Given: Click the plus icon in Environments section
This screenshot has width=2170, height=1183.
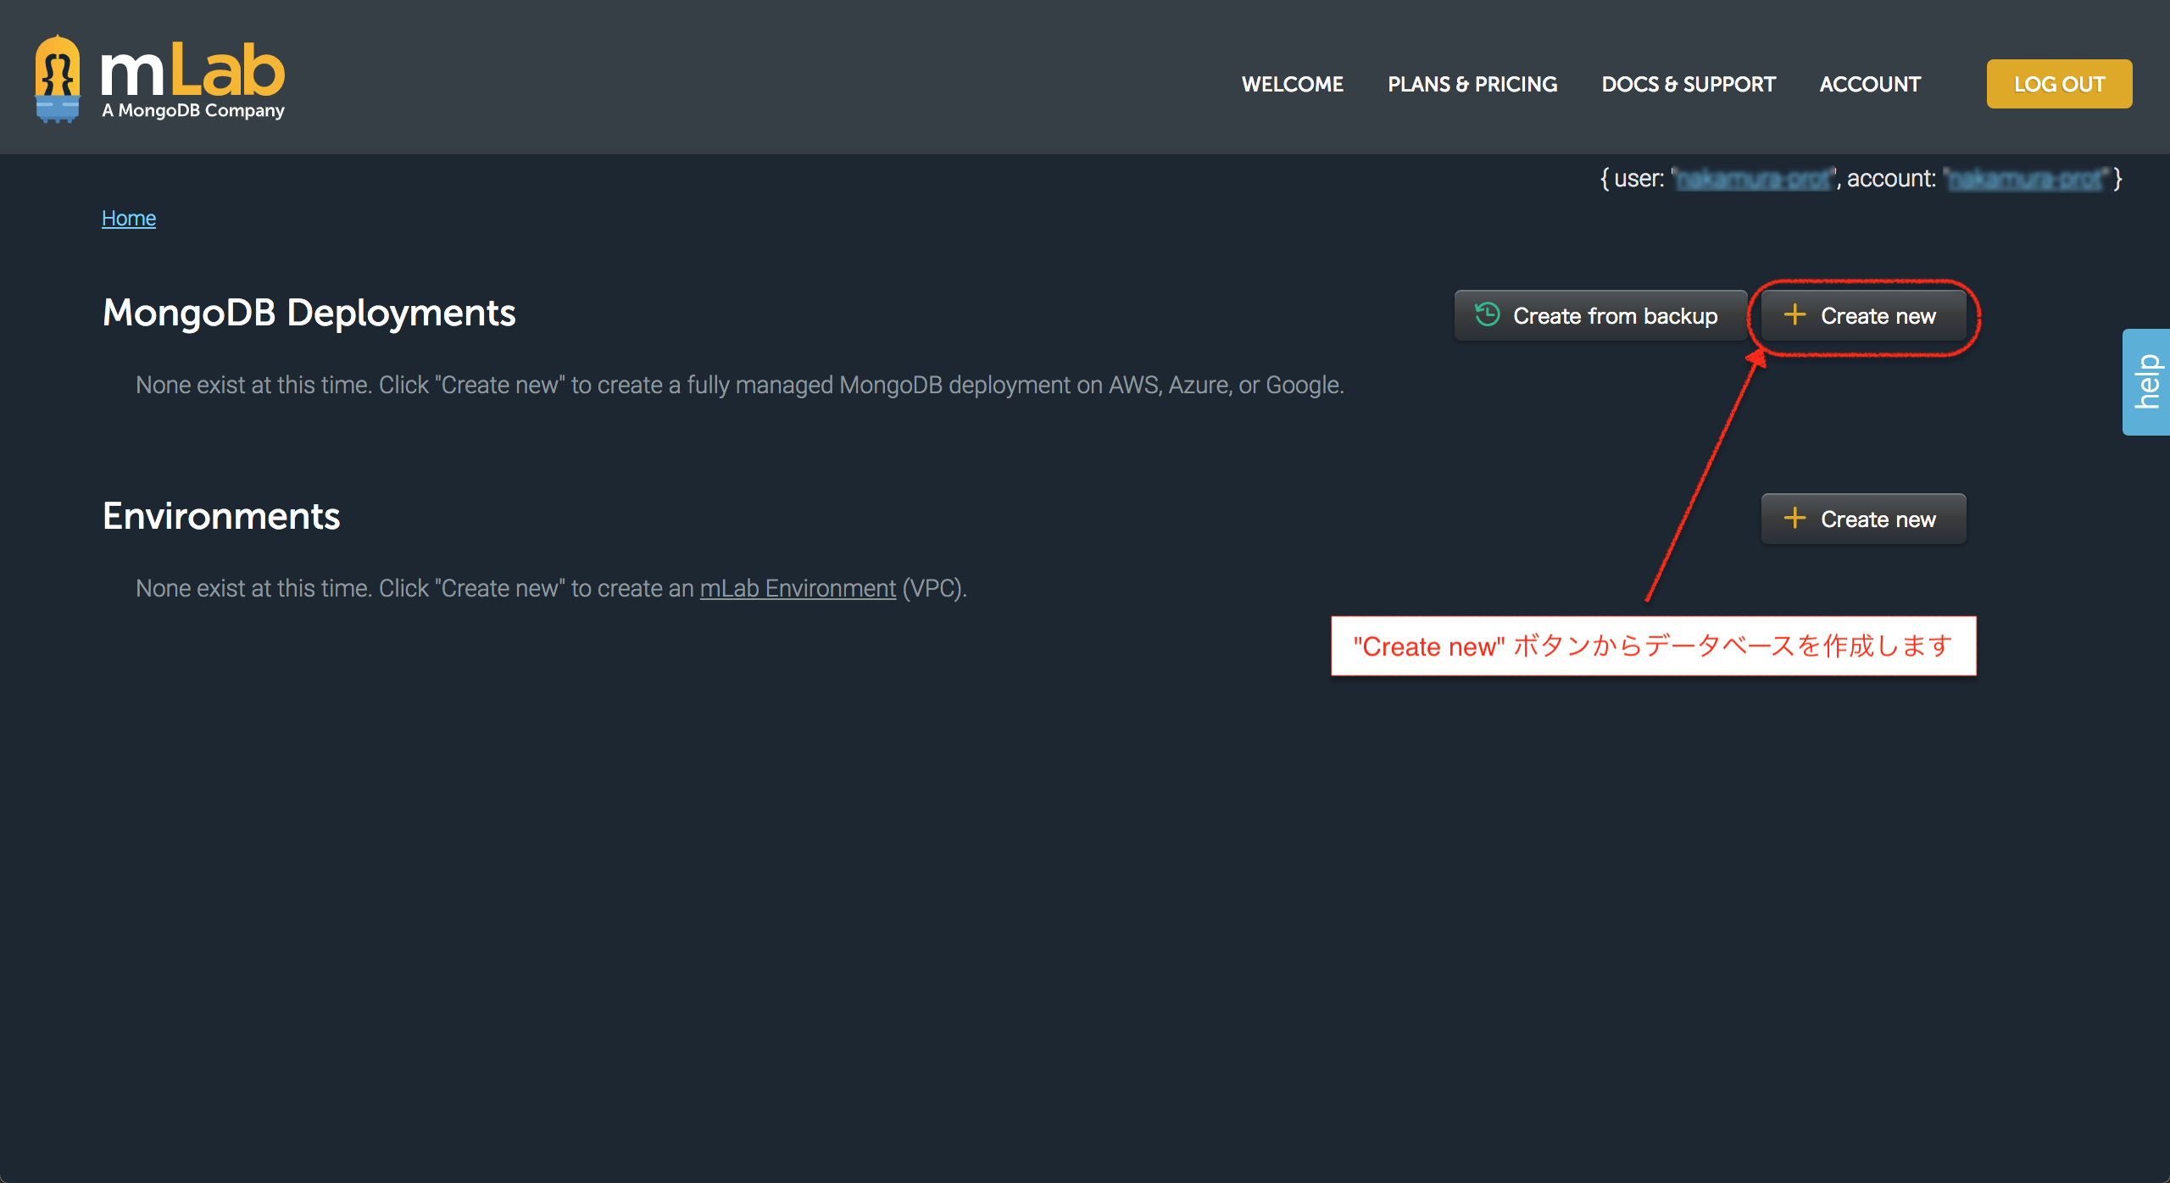Looking at the screenshot, I should point(1795,519).
